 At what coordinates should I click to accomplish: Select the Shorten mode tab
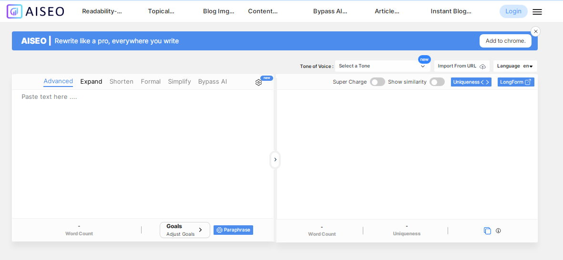point(122,82)
